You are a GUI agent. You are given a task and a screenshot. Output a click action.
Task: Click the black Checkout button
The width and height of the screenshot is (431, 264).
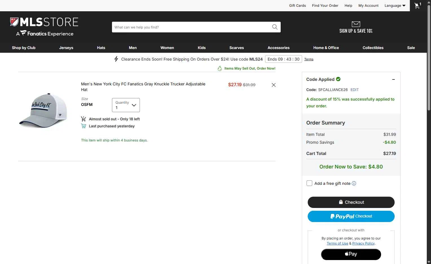coord(351,202)
